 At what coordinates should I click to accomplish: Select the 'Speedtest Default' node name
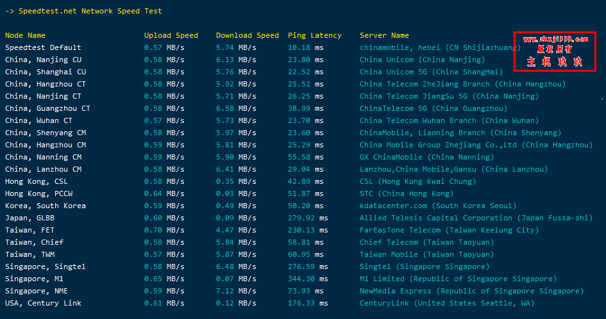tap(43, 47)
